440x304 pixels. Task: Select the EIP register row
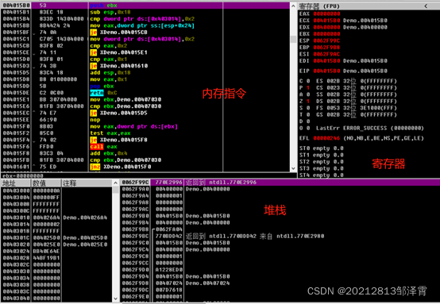click(x=343, y=71)
